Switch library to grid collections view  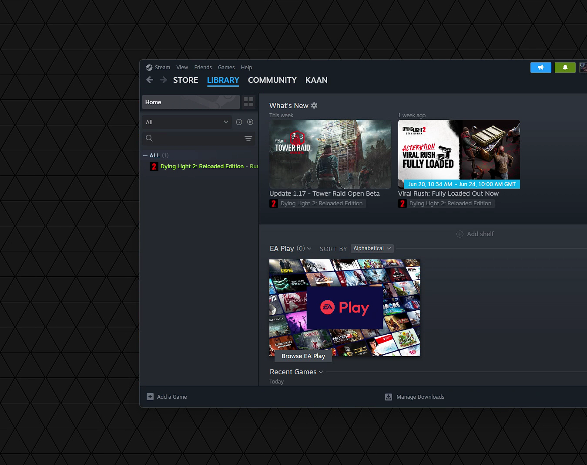248,102
